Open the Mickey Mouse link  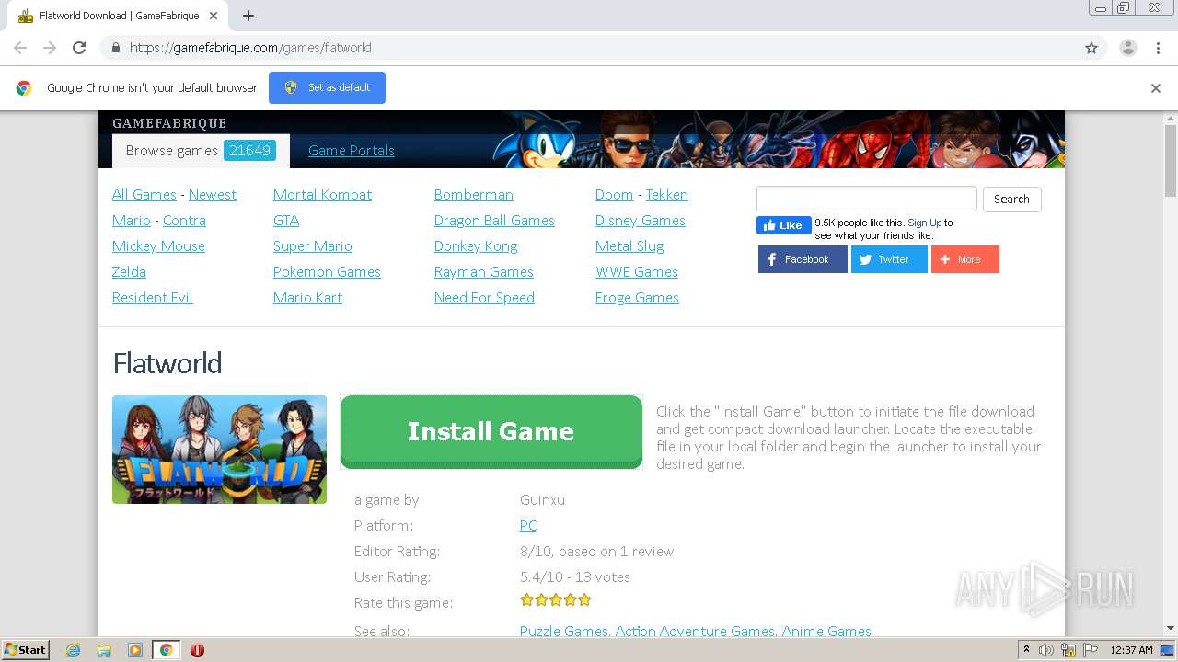click(x=158, y=246)
